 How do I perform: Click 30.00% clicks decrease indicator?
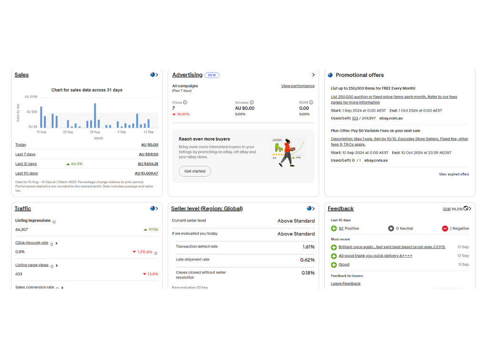coord(181,115)
